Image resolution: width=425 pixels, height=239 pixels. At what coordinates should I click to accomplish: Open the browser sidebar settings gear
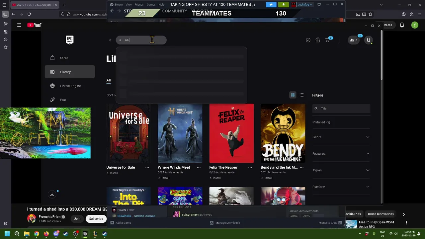point(6,224)
